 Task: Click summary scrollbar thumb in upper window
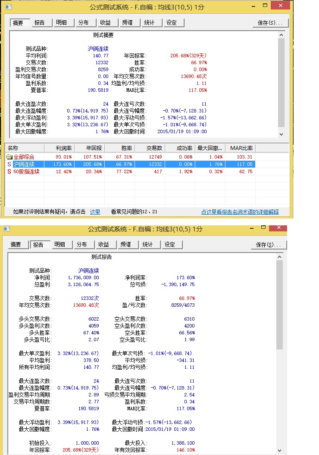click(x=281, y=82)
